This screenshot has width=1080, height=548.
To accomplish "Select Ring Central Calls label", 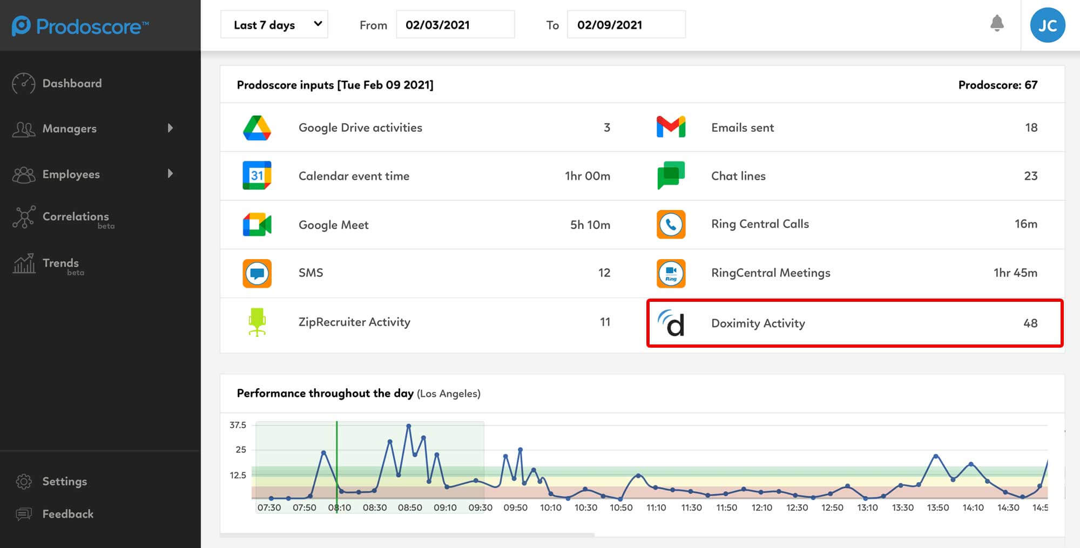I will (x=760, y=224).
